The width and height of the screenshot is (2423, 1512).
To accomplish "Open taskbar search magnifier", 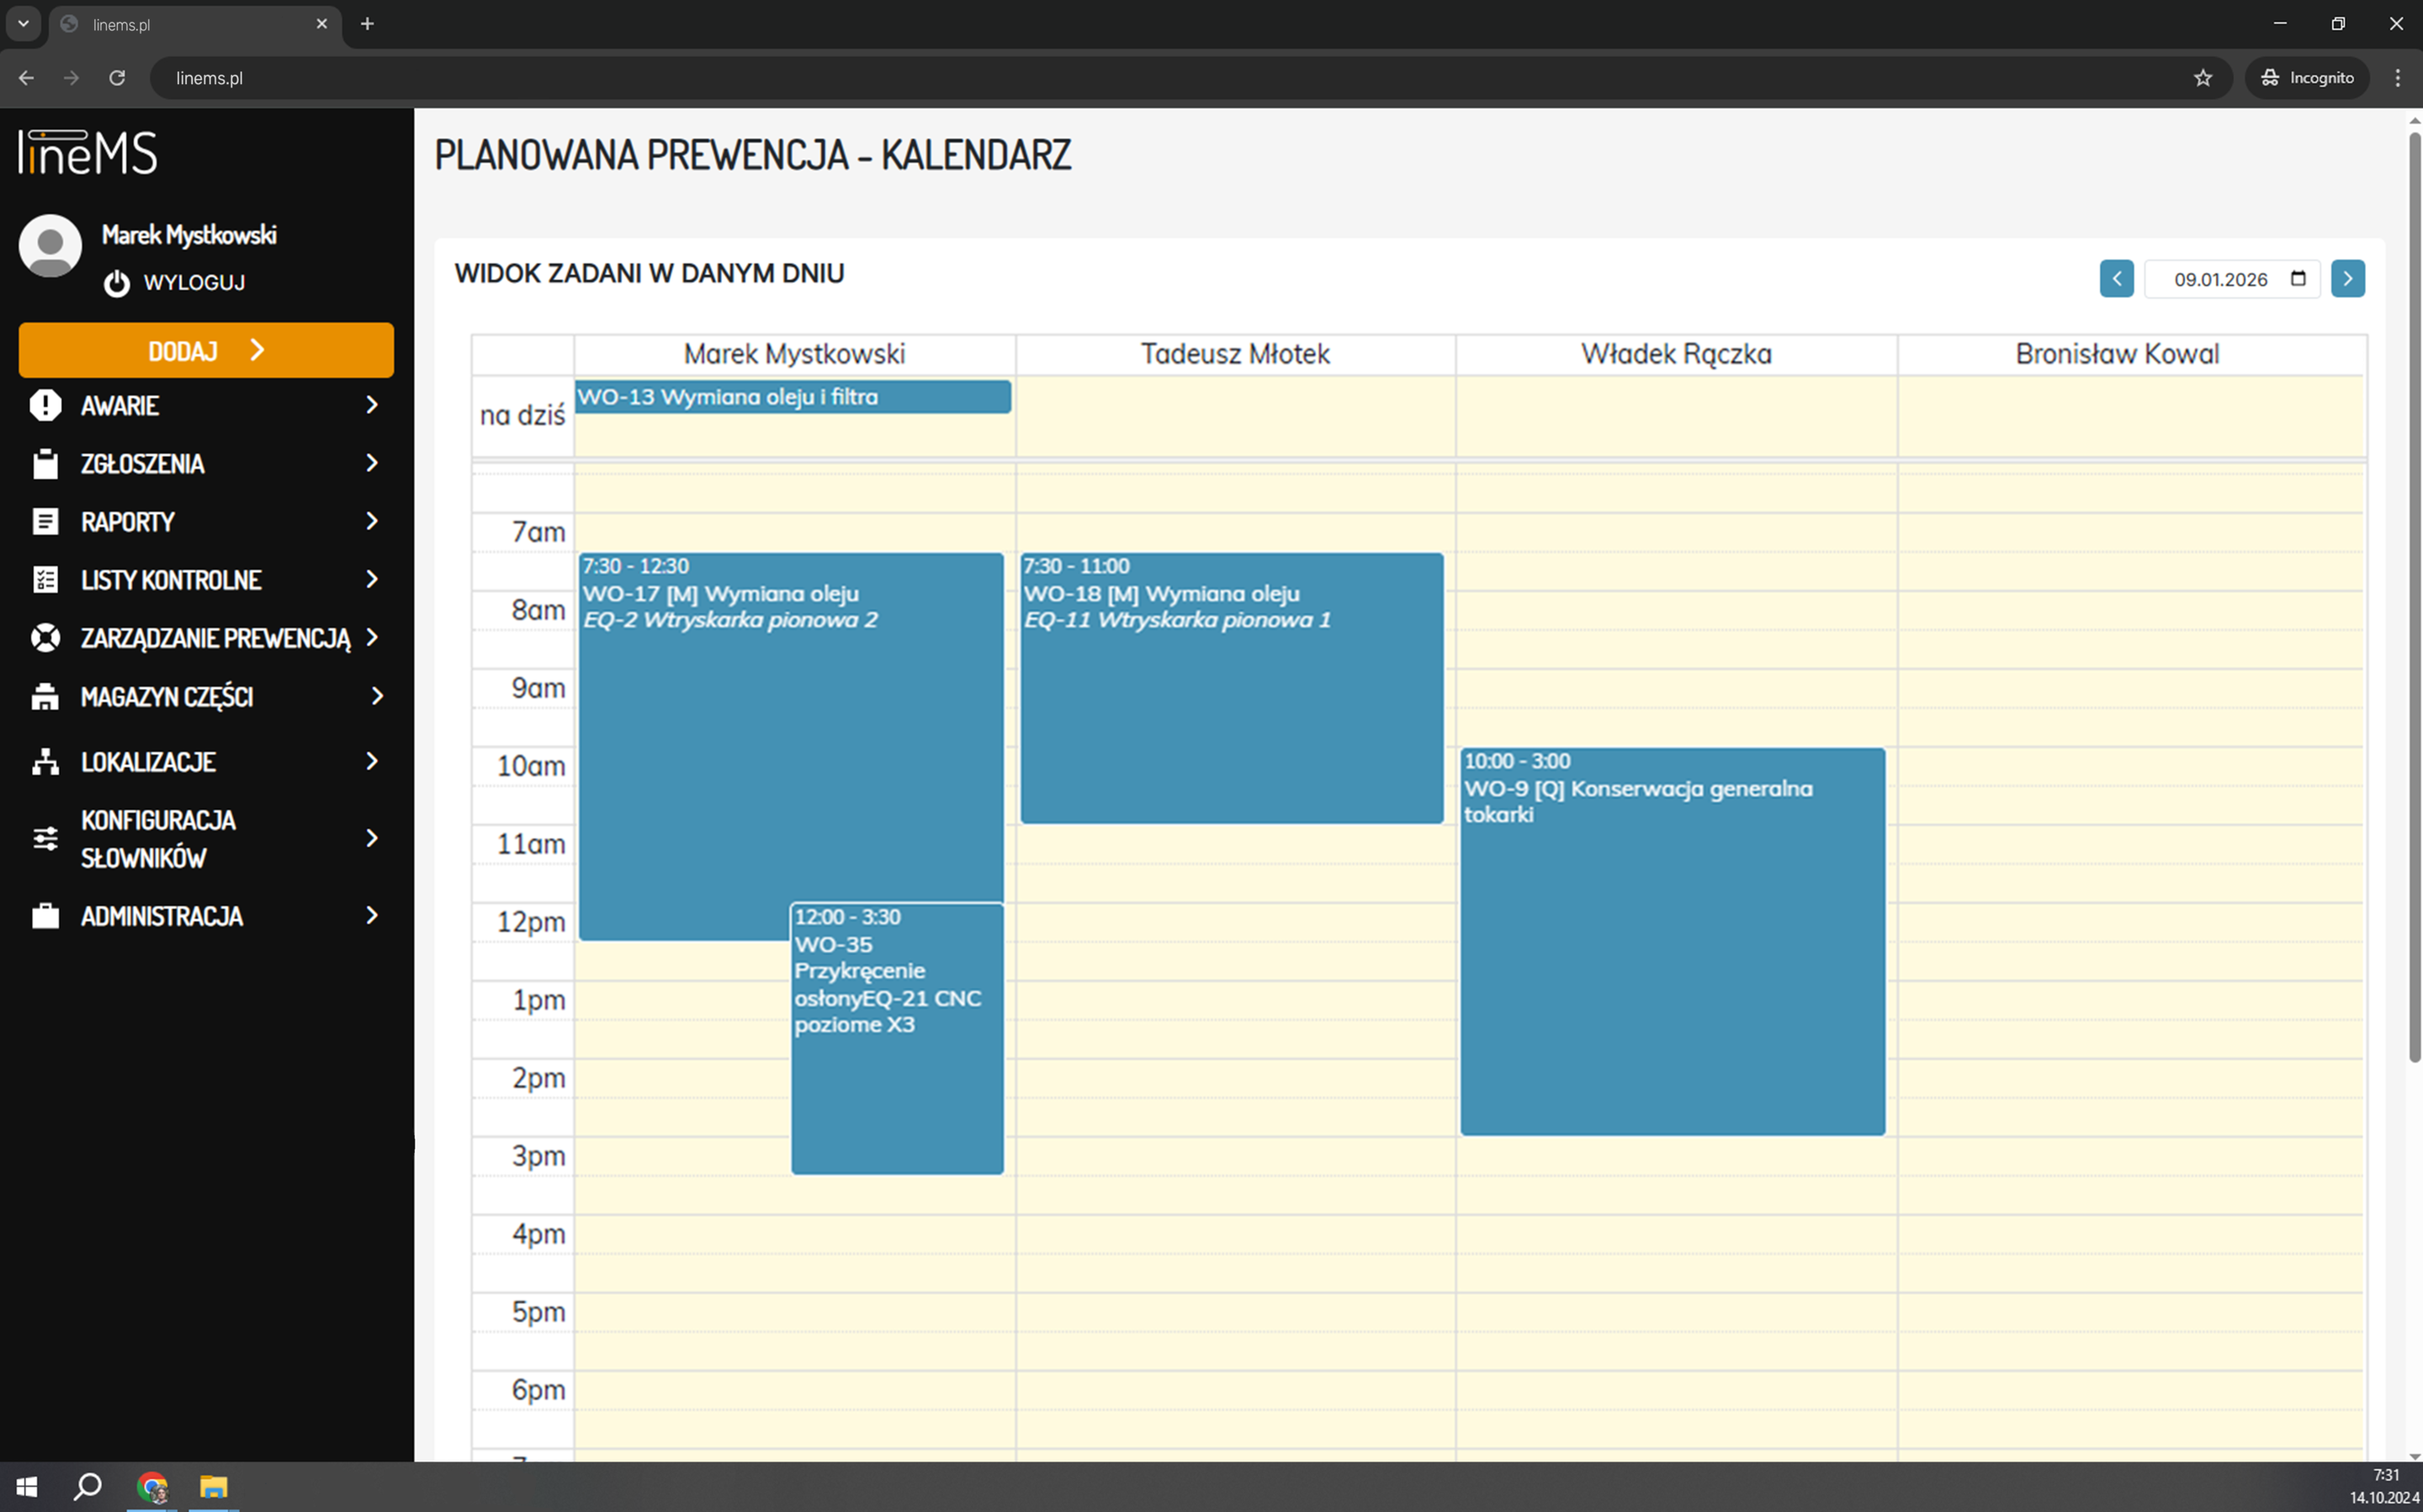I will [x=88, y=1487].
